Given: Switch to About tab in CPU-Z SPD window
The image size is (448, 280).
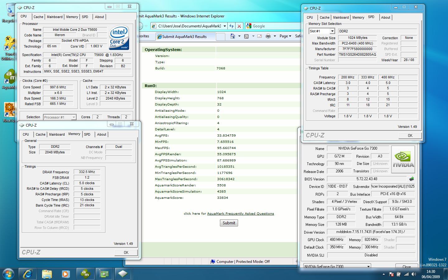Looking at the screenshot, I should pos(385,18).
